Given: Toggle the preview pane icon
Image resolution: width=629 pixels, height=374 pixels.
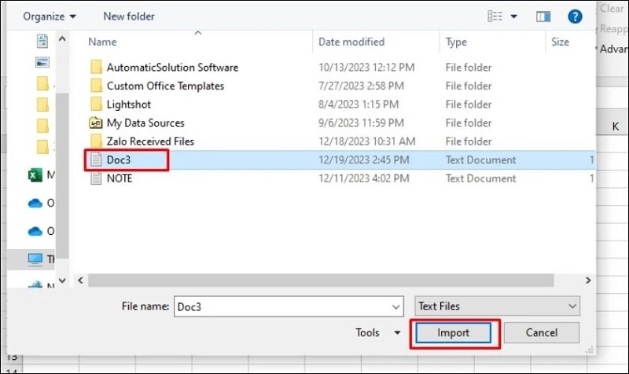Looking at the screenshot, I should (x=543, y=16).
